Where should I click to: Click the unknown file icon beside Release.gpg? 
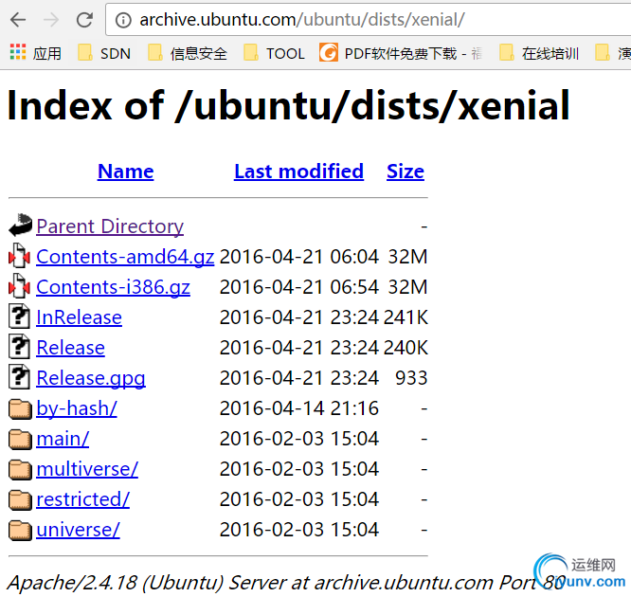19,377
